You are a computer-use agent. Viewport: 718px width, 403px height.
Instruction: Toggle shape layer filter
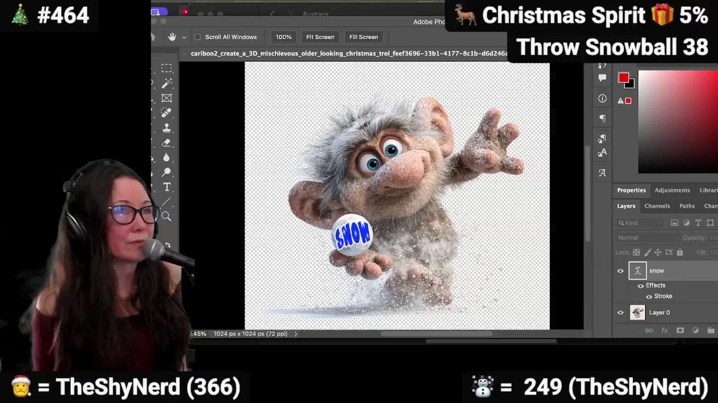tap(710, 223)
